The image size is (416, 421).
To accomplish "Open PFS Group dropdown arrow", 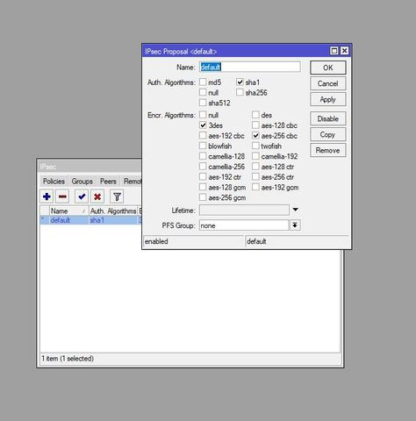I will pyautogui.click(x=295, y=225).
